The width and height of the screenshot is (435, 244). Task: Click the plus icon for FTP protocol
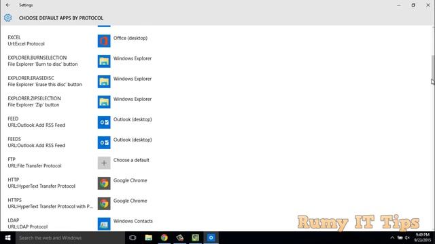point(104,163)
